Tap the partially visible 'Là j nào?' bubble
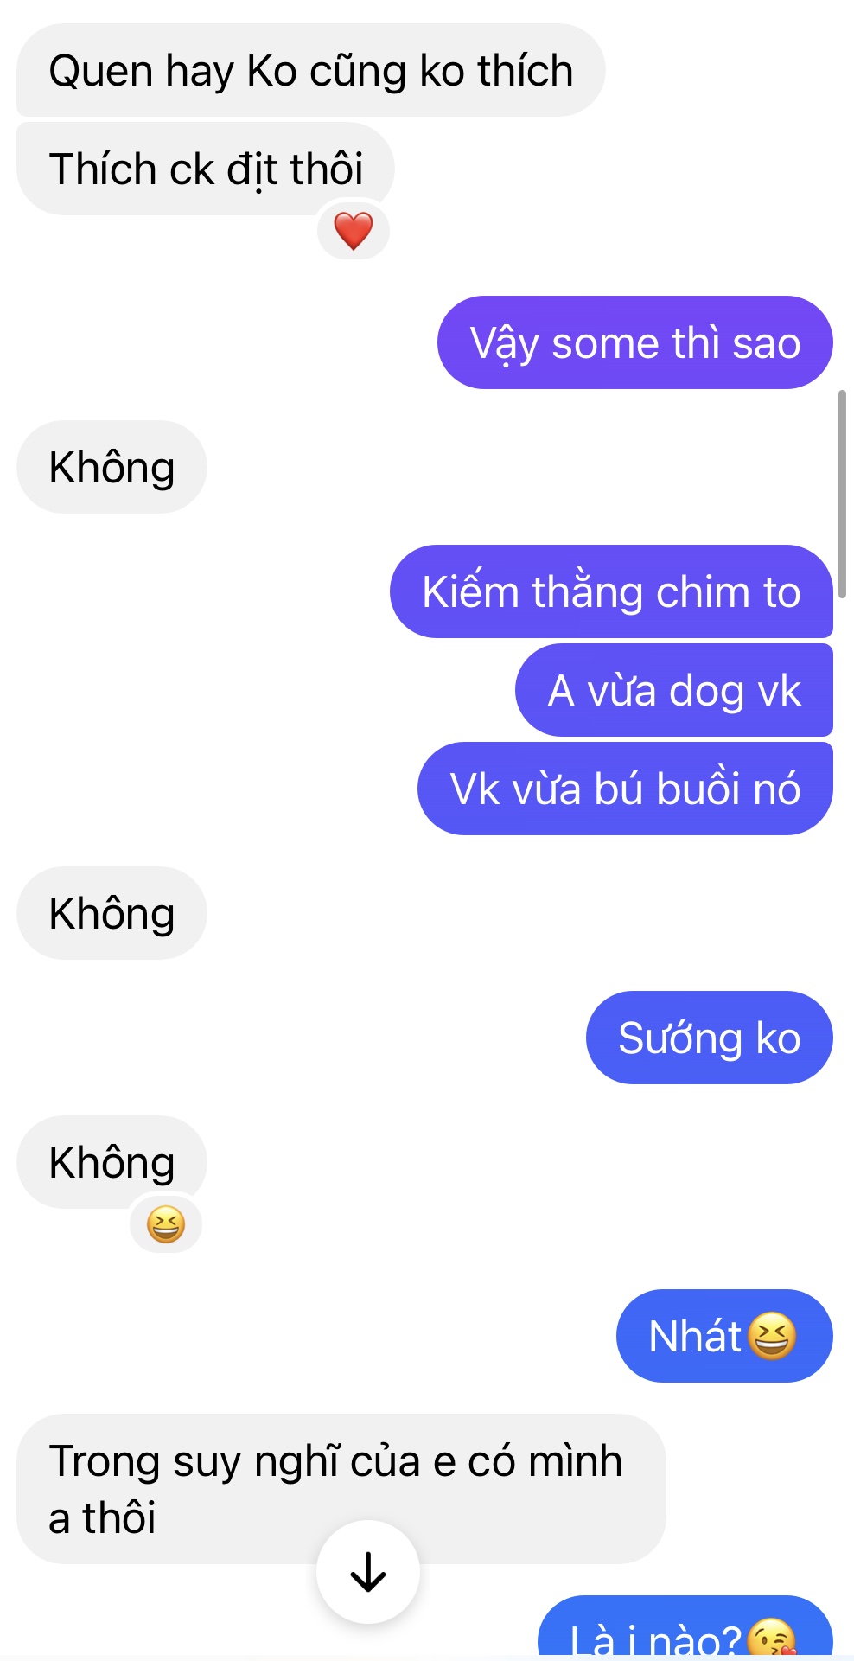Viewport: 854px width, 1661px height. [685, 1627]
